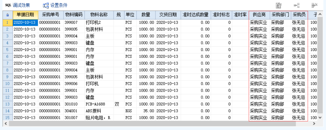Click the expand-nodes tree icon in toolbar
326x130 pixels.
click(297, 5)
